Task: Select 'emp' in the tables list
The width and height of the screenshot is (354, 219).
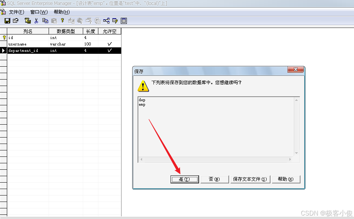Action: click(x=142, y=105)
